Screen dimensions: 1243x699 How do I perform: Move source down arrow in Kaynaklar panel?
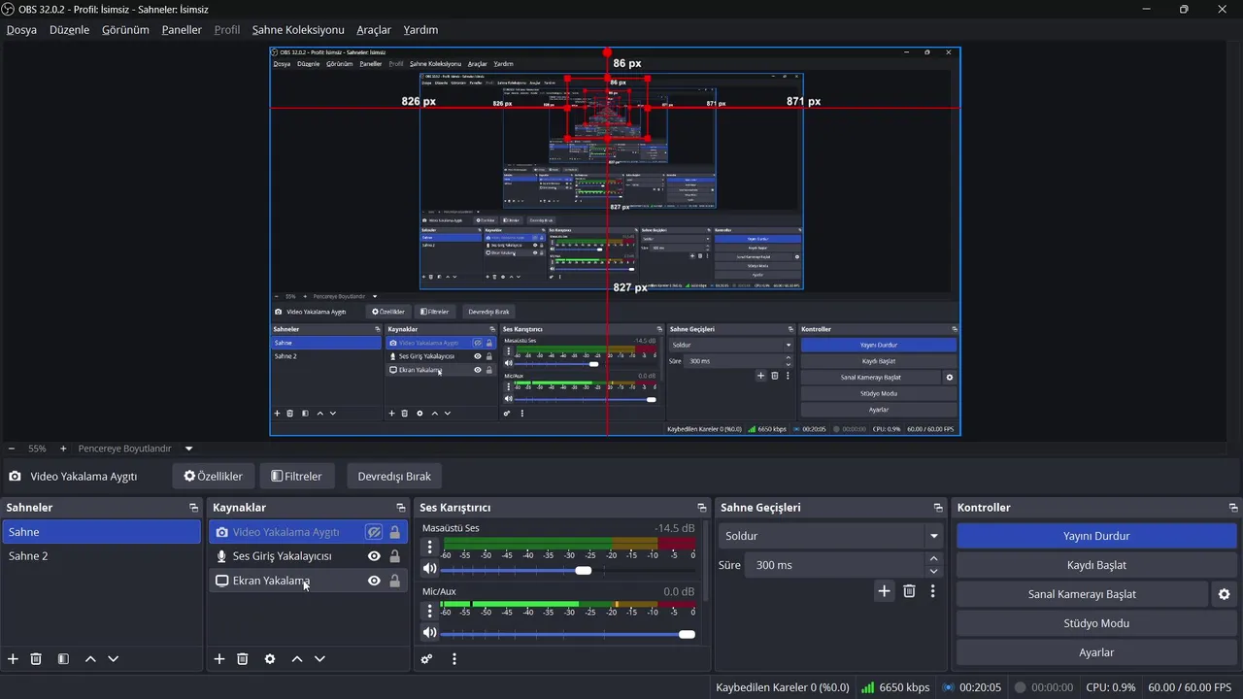click(319, 658)
